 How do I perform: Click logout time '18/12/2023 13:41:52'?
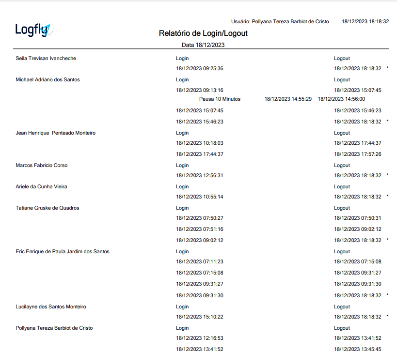click(358, 338)
